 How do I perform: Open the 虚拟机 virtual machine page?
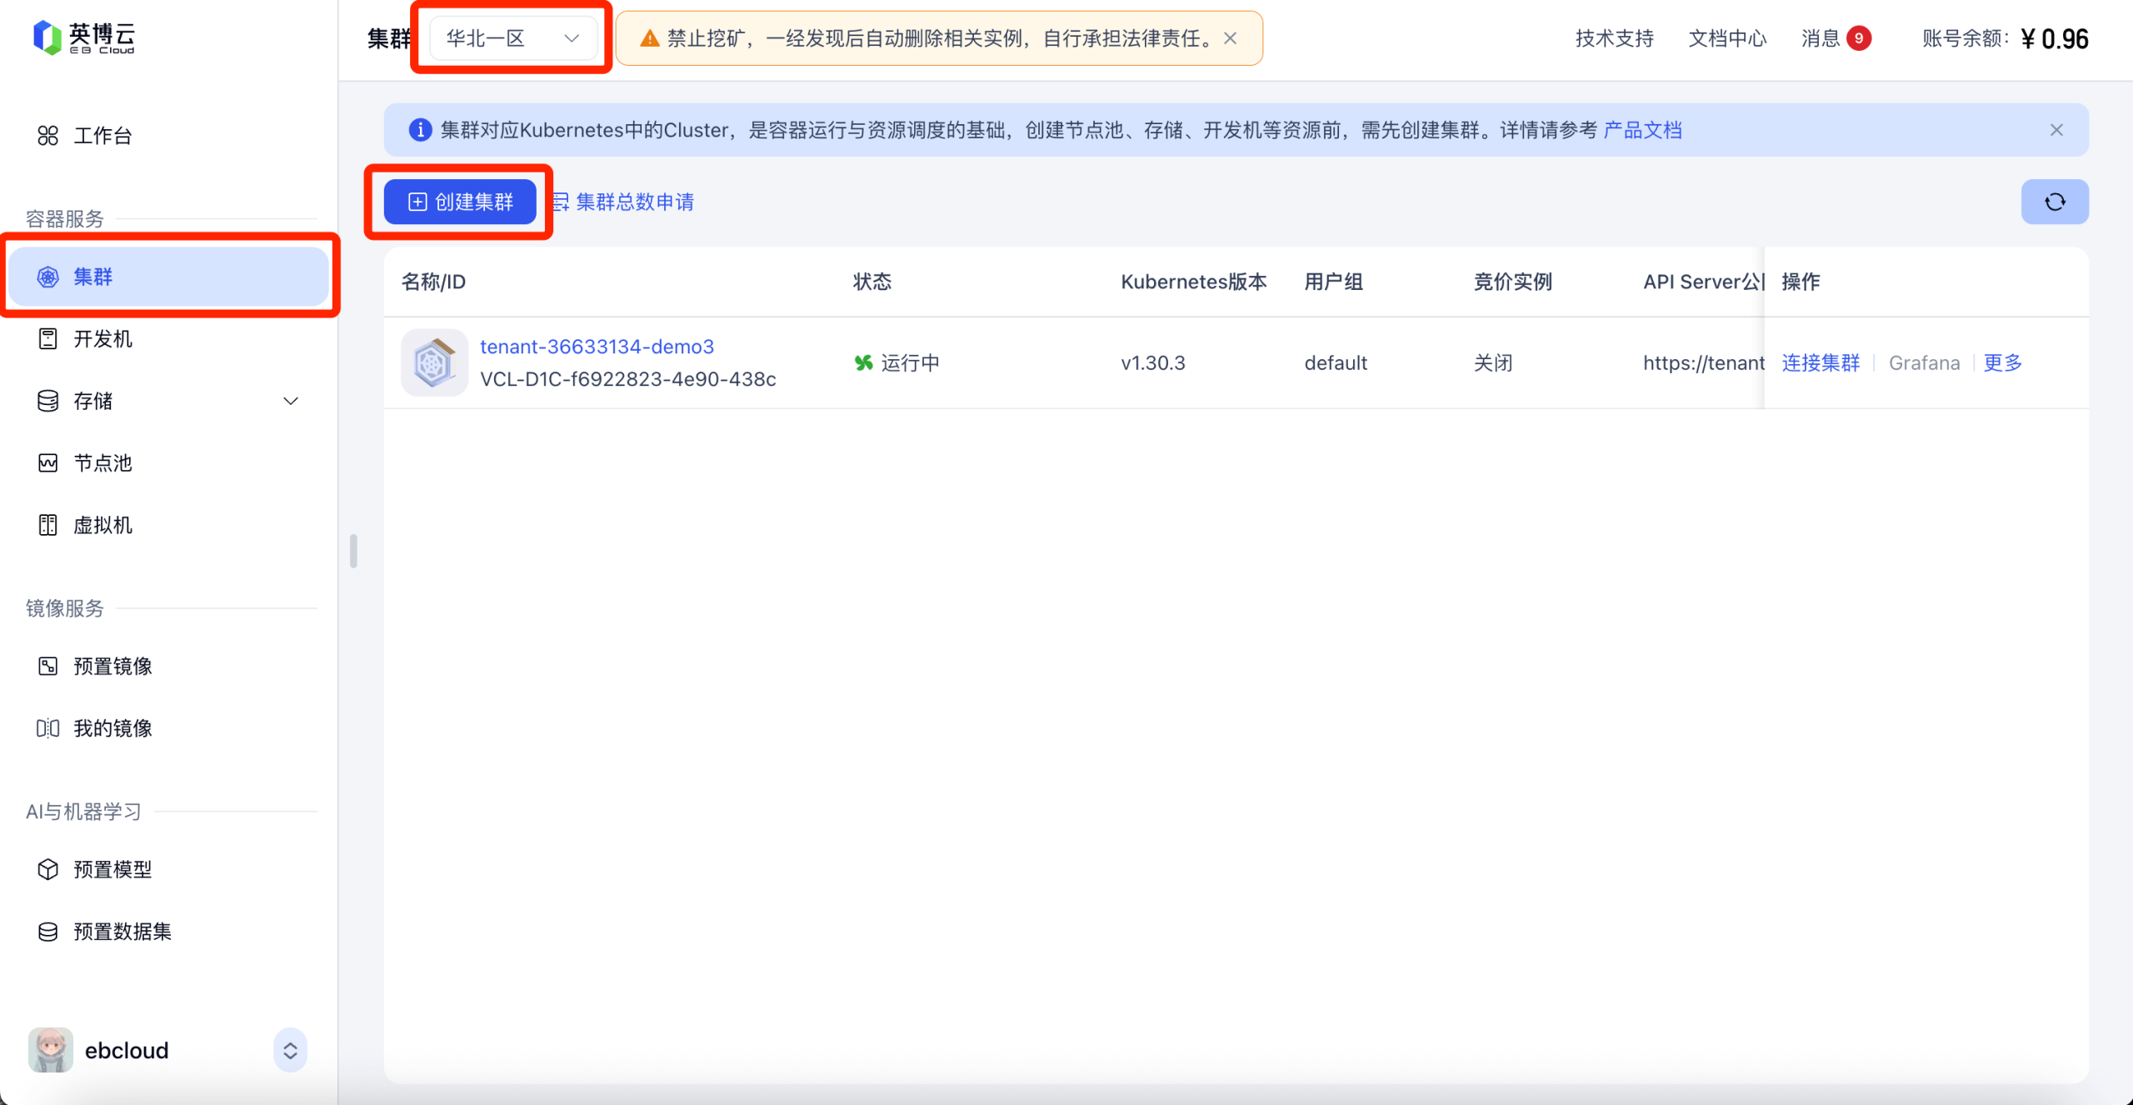pos(102,525)
